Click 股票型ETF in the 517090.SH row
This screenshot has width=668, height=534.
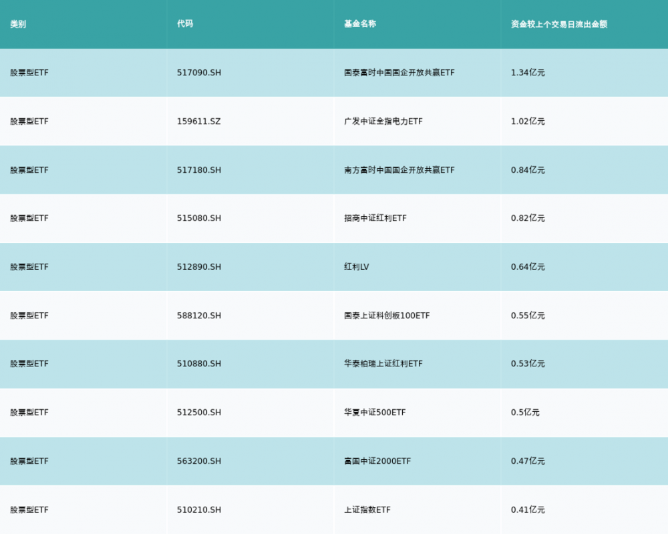click(x=29, y=73)
